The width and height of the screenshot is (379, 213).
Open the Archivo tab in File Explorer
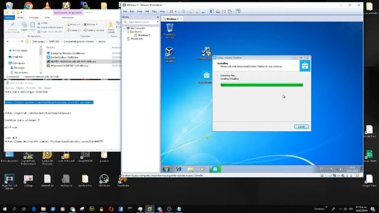point(9,18)
